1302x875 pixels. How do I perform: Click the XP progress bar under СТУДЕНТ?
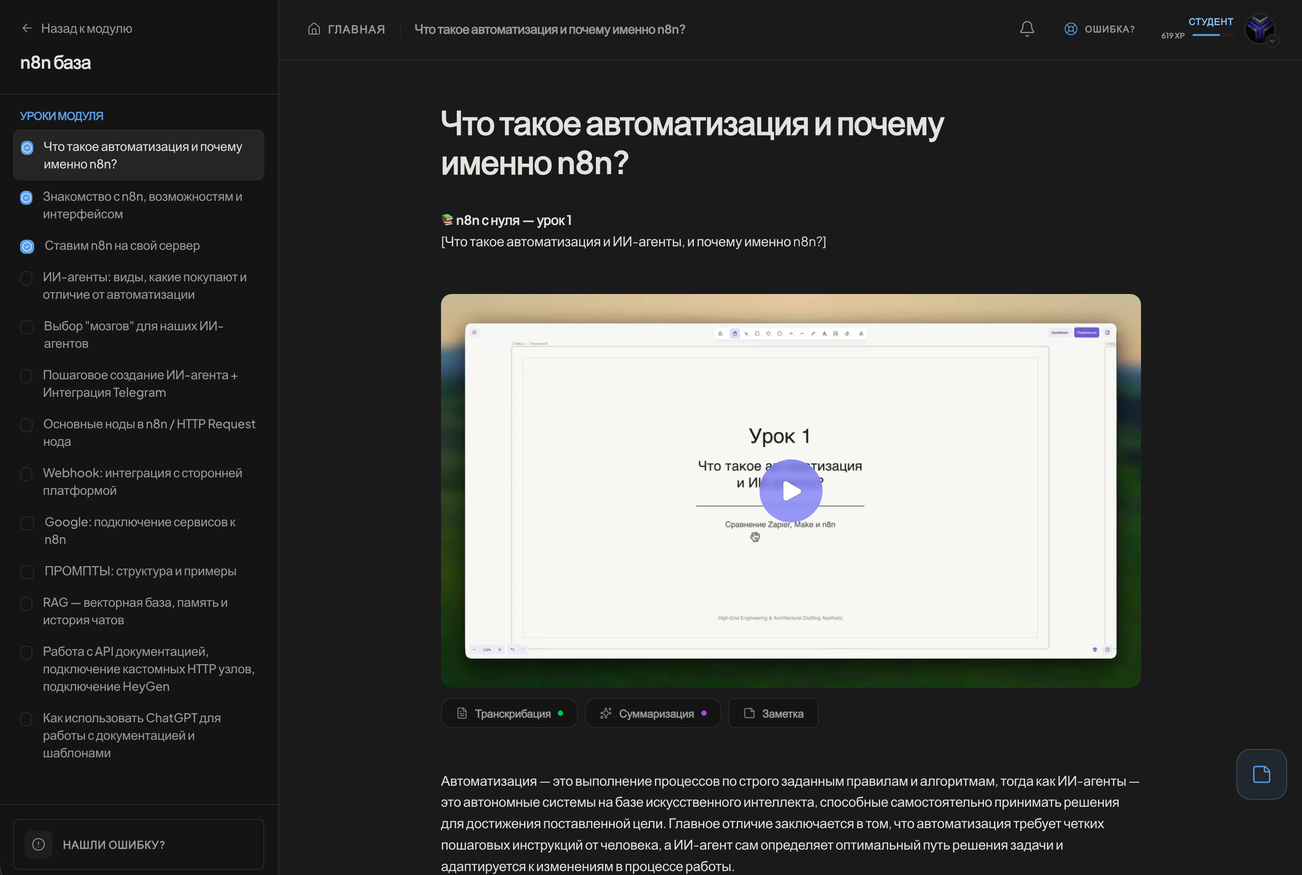[1212, 35]
